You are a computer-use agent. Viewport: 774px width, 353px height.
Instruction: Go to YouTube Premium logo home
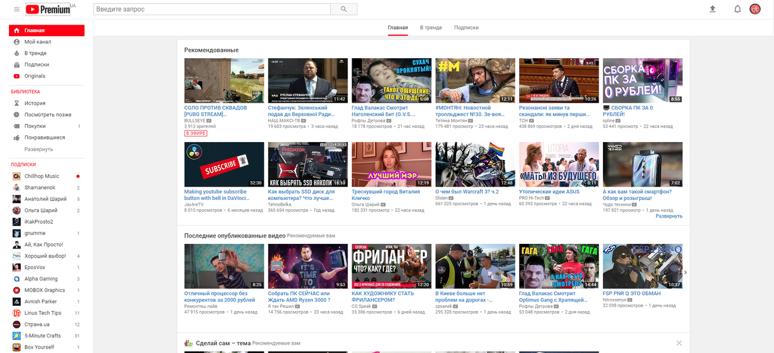(49, 9)
